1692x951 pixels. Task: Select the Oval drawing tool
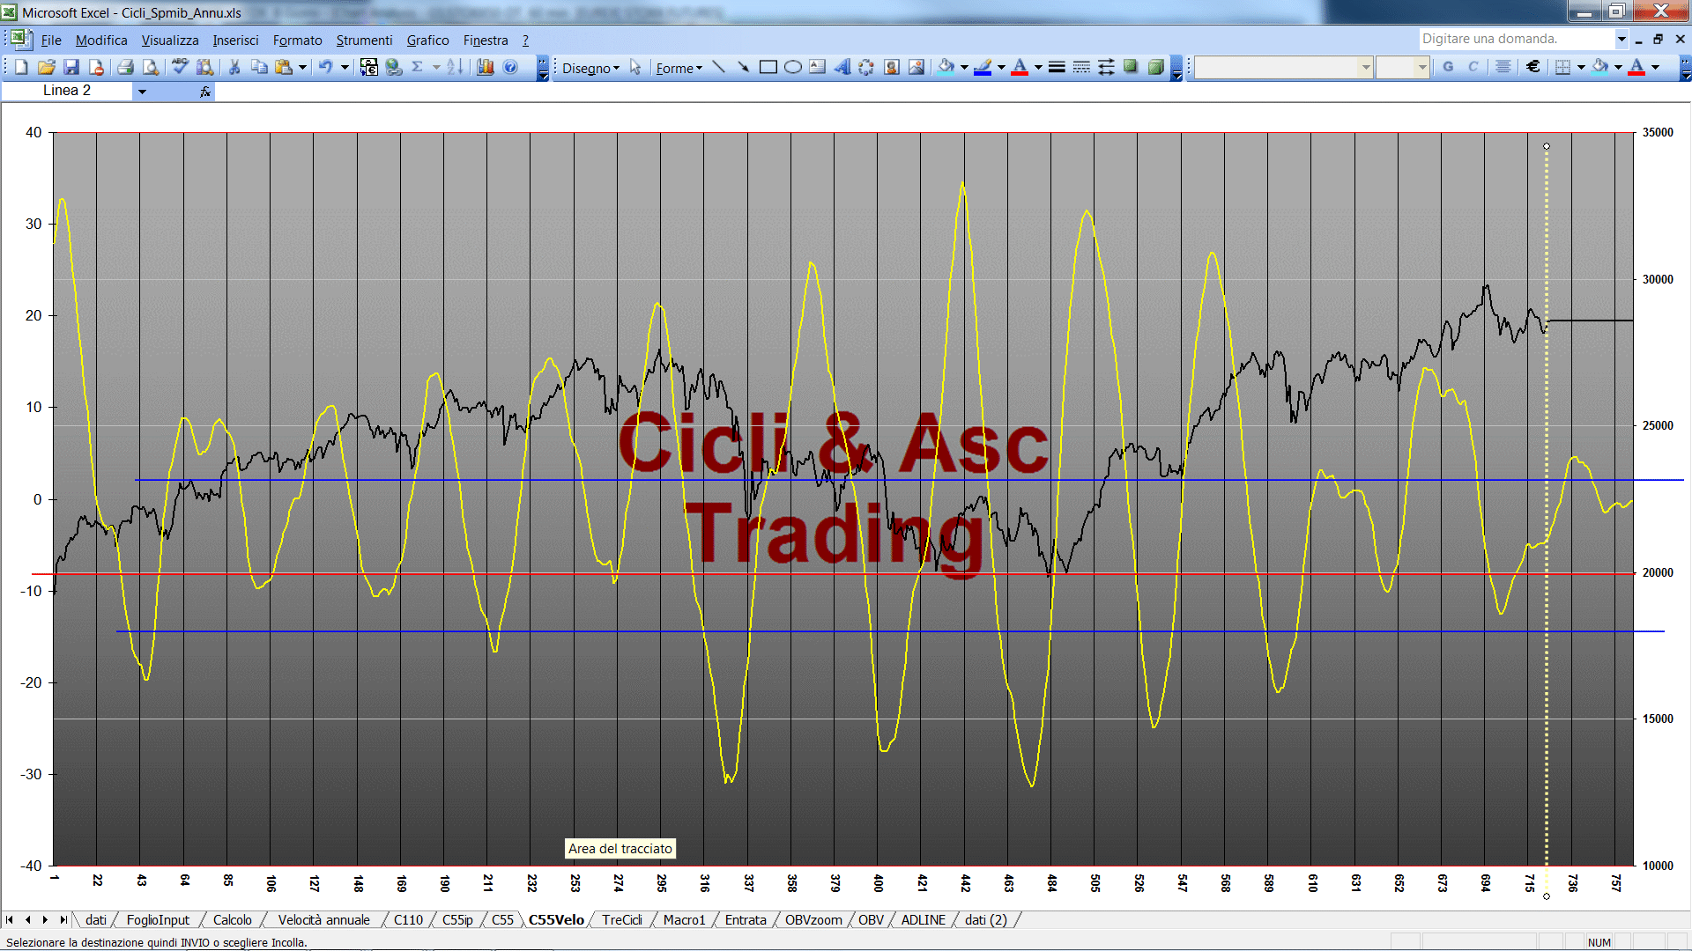tap(792, 67)
